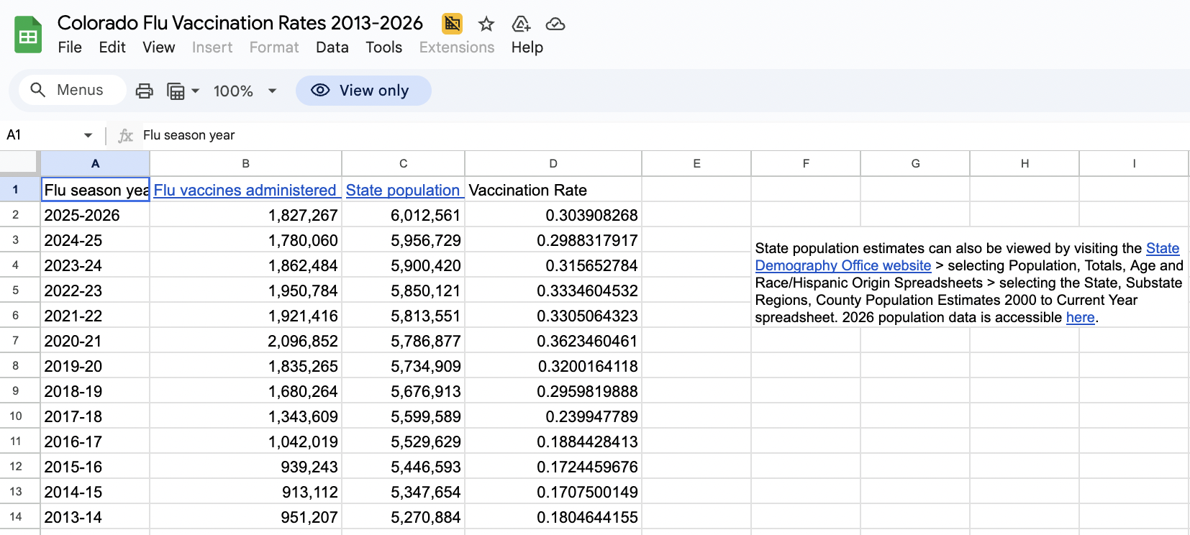Open the Flu vaccines administered link

pyautogui.click(x=245, y=190)
